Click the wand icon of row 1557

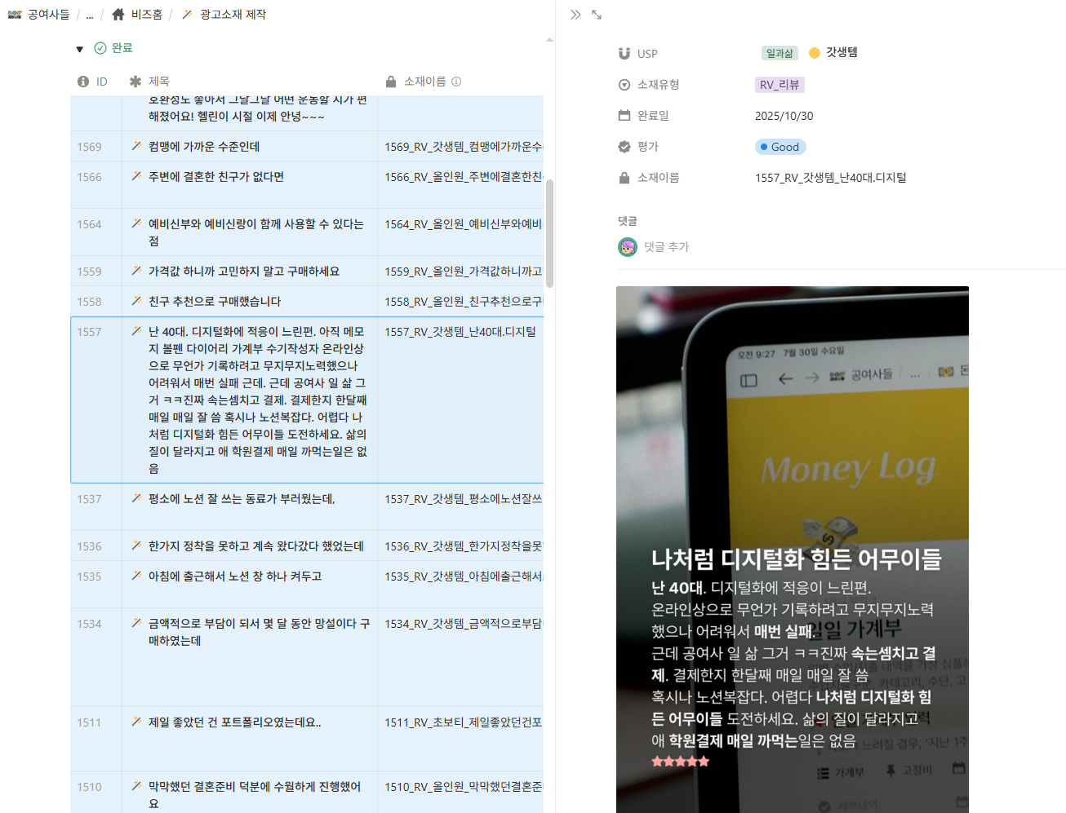[x=136, y=331]
